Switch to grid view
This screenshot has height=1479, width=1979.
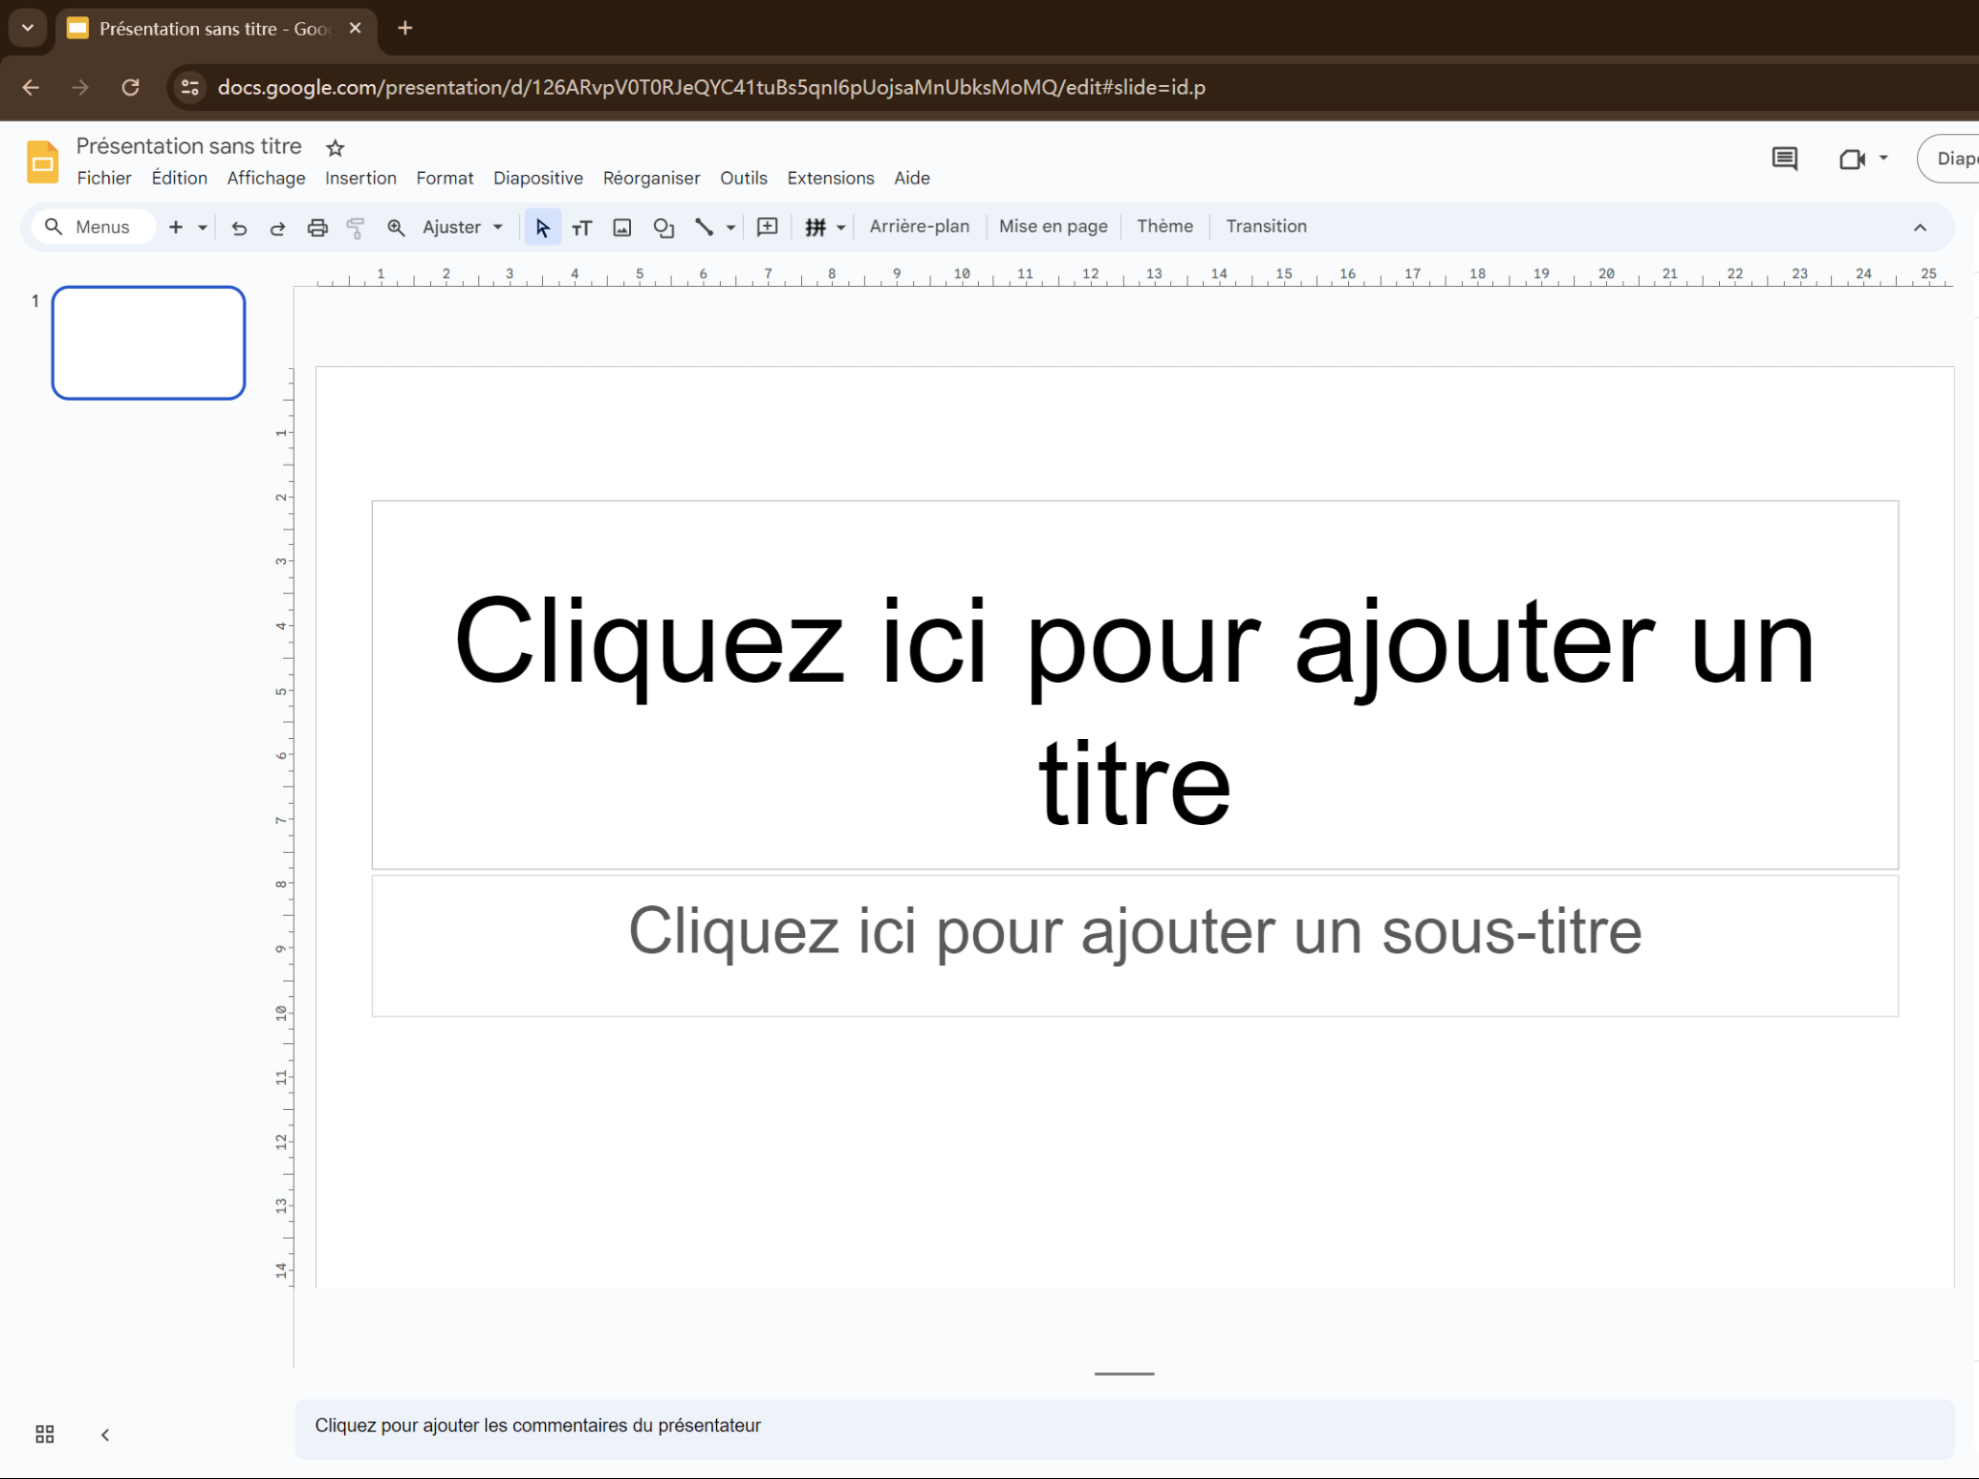pos(44,1435)
